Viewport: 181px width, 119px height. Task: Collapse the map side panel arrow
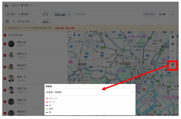coord(71,35)
